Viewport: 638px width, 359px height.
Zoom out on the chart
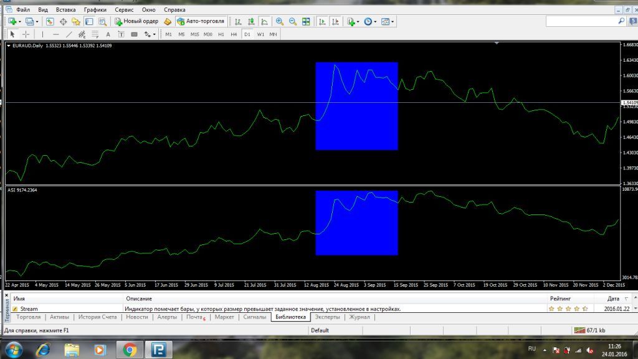(293, 22)
